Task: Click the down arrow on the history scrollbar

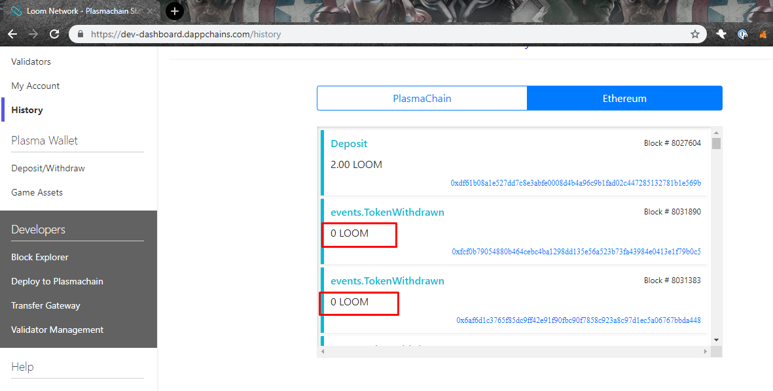Action: pos(715,341)
